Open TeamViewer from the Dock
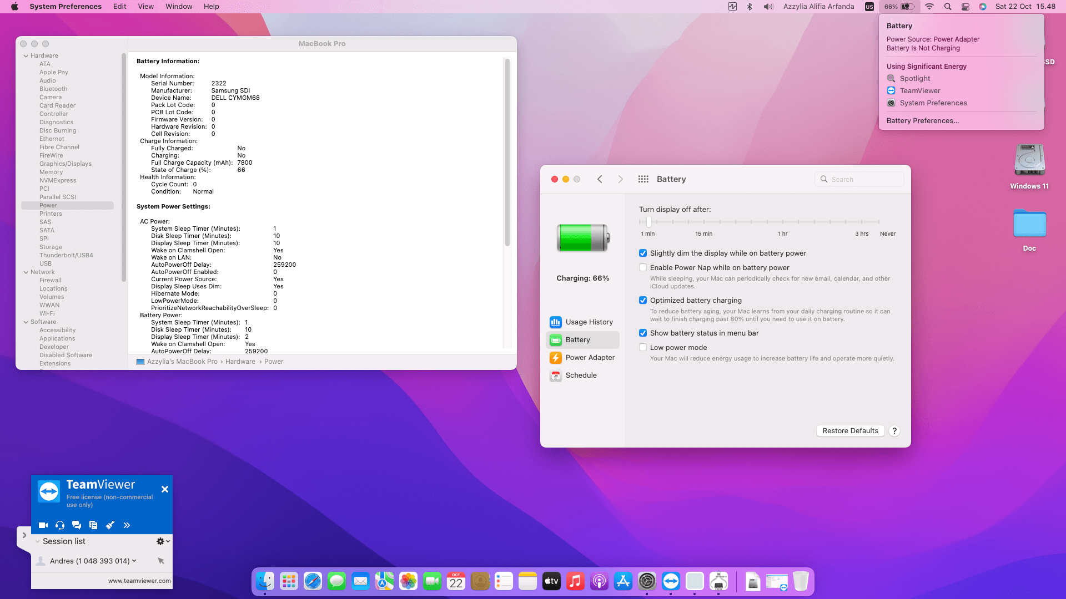 [671, 581]
